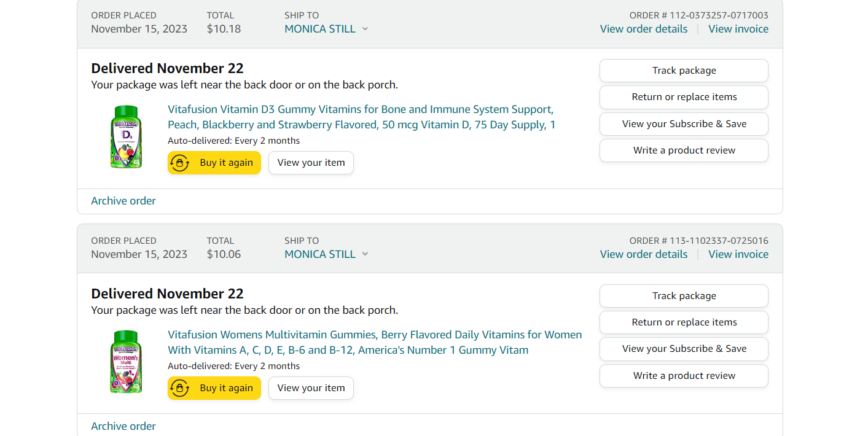Write a product review for Womens Multivitamin gummies

(x=684, y=376)
